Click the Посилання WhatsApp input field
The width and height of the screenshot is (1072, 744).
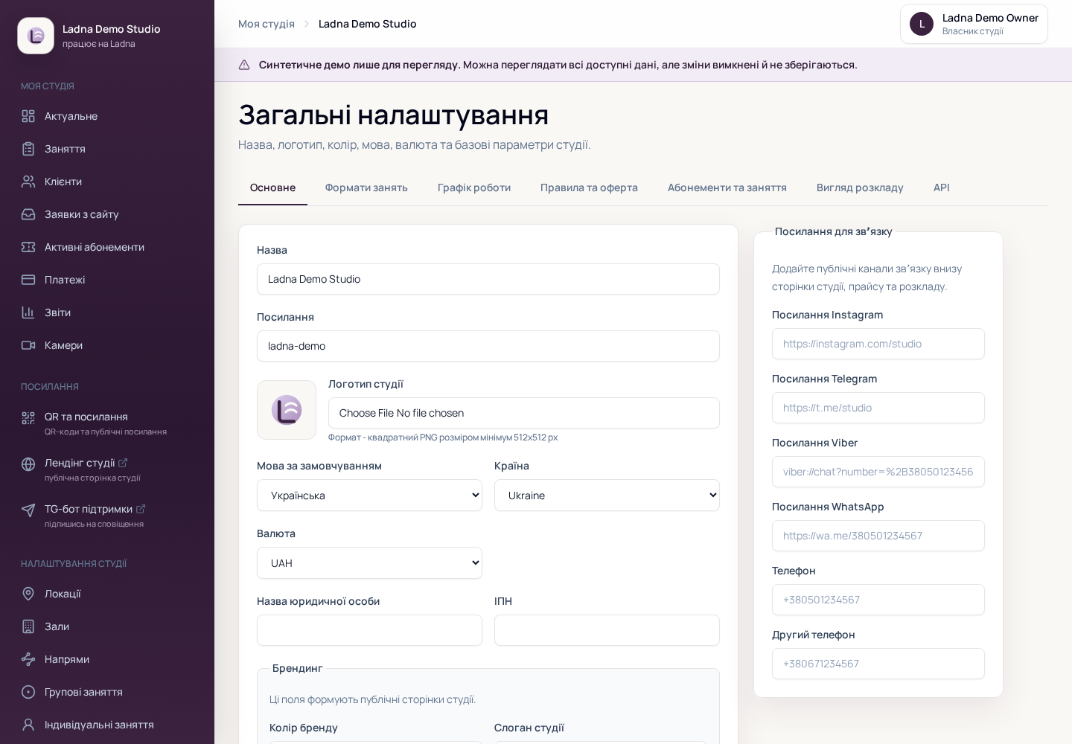878,536
